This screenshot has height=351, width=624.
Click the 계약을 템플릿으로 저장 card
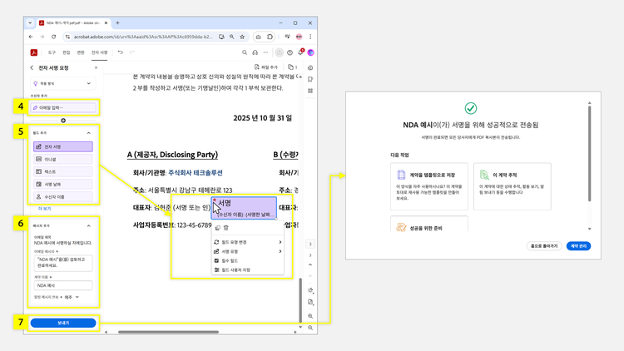click(x=429, y=186)
